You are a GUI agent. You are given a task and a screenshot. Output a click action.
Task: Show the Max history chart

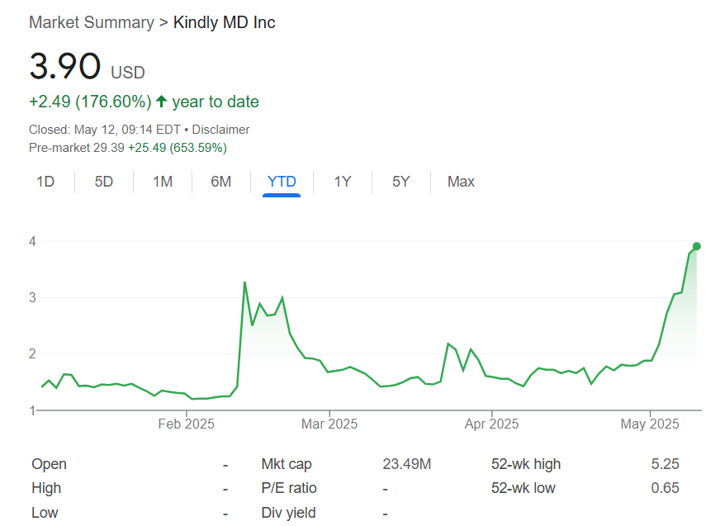(461, 182)
